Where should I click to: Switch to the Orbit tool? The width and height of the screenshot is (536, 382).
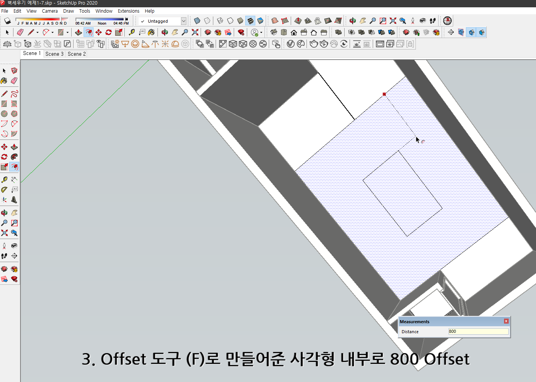[164, 32]
